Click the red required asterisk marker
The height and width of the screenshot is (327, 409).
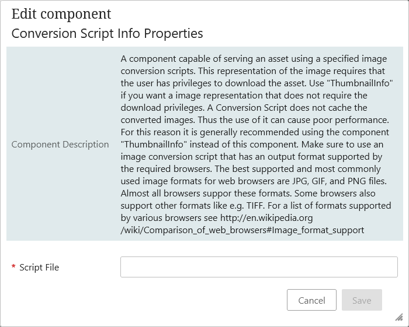pyautogui.click(x=13, y=268)
